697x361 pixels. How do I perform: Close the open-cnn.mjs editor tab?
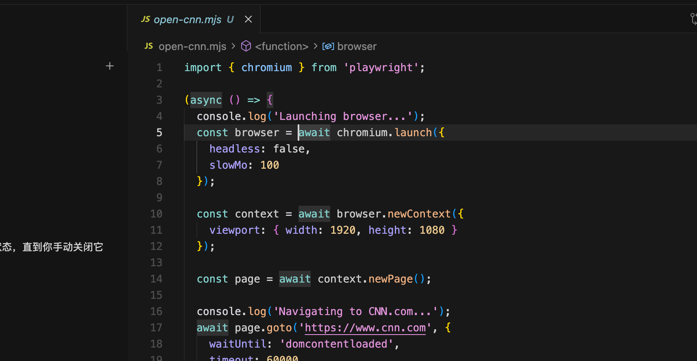coord(248,19)
